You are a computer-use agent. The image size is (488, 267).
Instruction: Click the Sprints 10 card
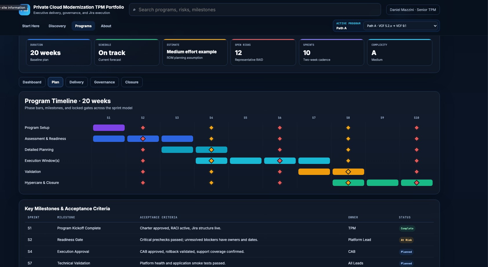[331, 52]
